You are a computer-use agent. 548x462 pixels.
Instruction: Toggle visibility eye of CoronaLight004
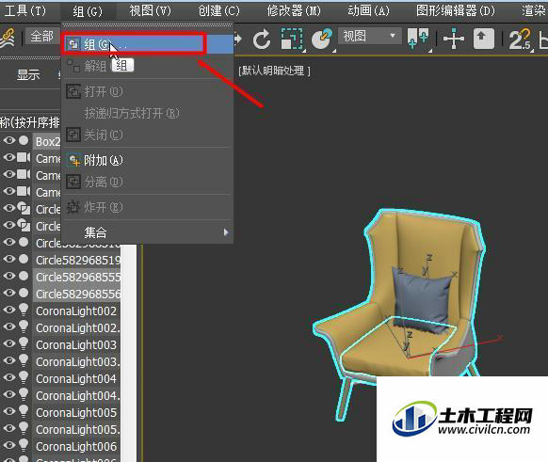9,377
